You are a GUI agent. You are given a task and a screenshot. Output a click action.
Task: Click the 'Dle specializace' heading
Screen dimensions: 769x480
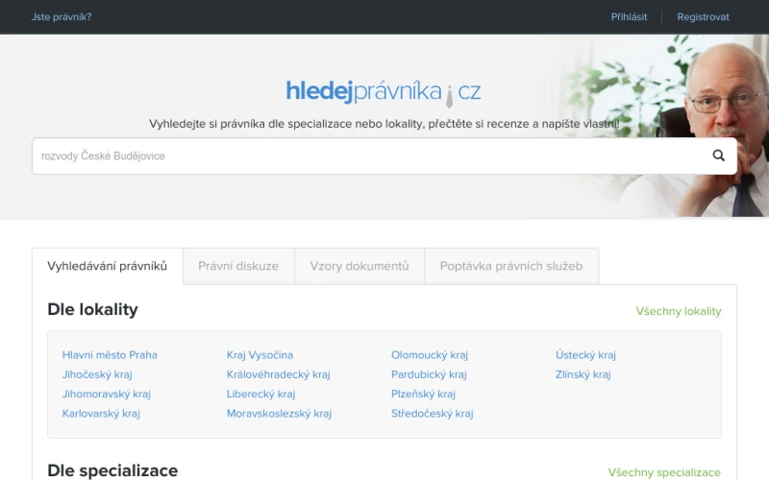point(112,470)
